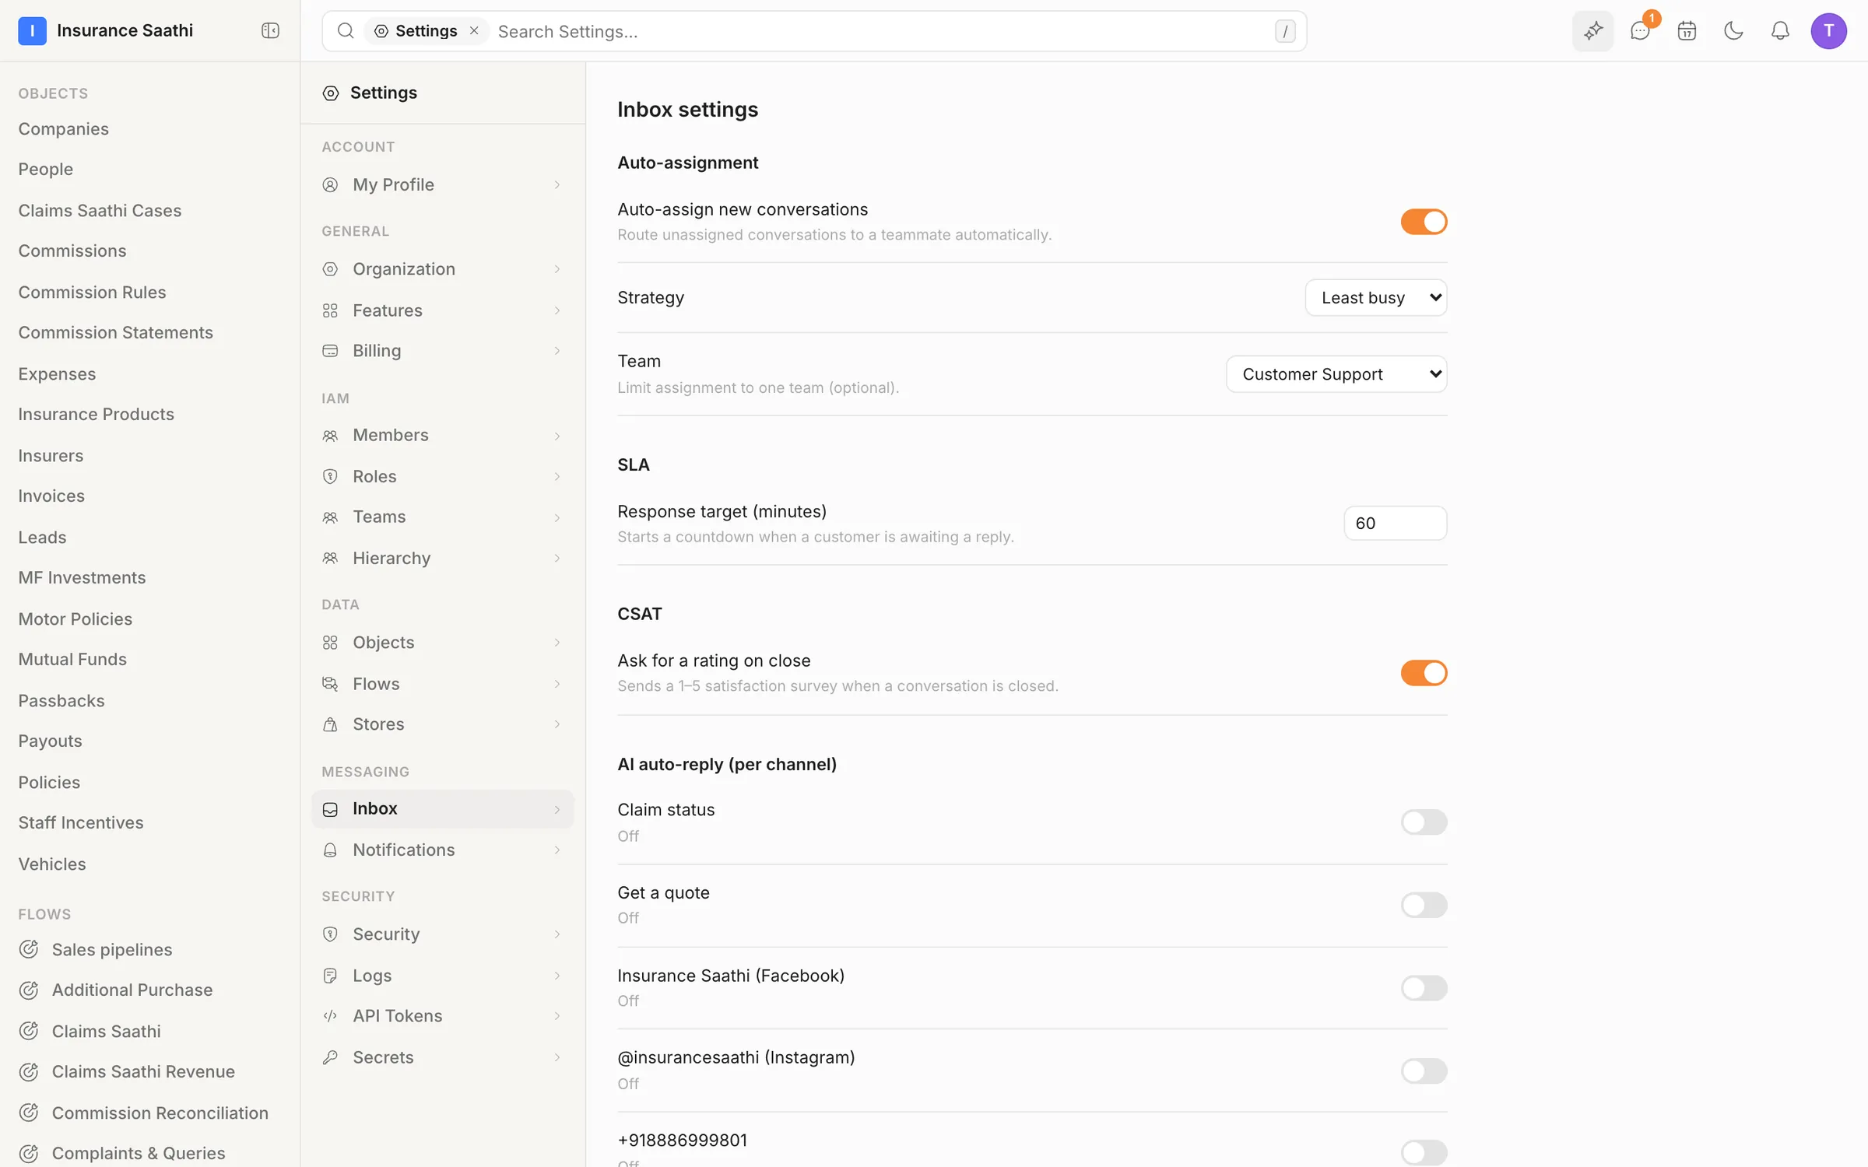Enable AI auto-reply for Claim status
The height and width of the screenshot is (1167, 1868).
point(1424,822)
